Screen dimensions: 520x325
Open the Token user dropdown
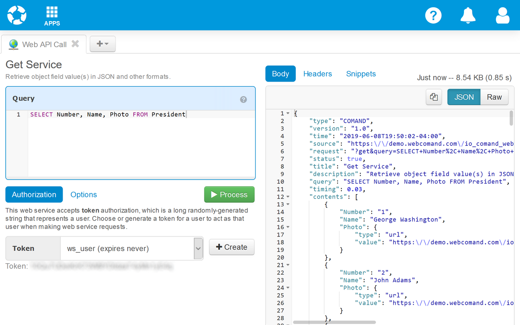point(198,248)
